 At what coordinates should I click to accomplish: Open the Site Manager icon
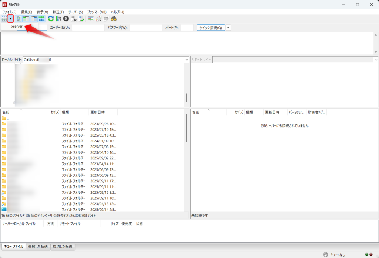point(4,18)
